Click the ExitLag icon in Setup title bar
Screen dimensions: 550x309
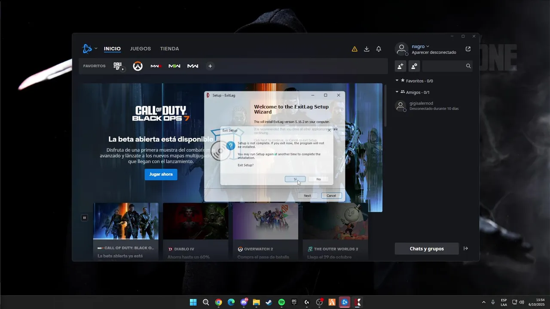tap(208, 95)
